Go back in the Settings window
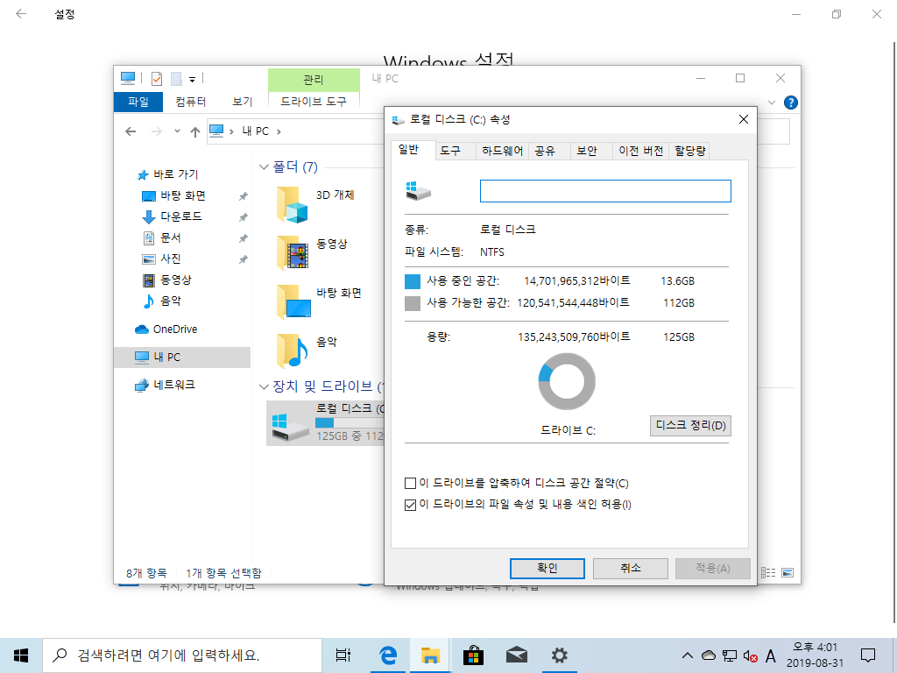 click(21, 14)
